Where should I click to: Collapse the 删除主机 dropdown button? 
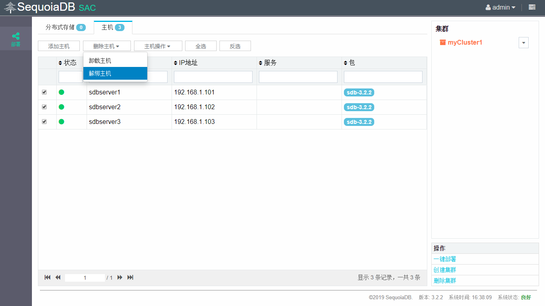(x=107, y=46)
